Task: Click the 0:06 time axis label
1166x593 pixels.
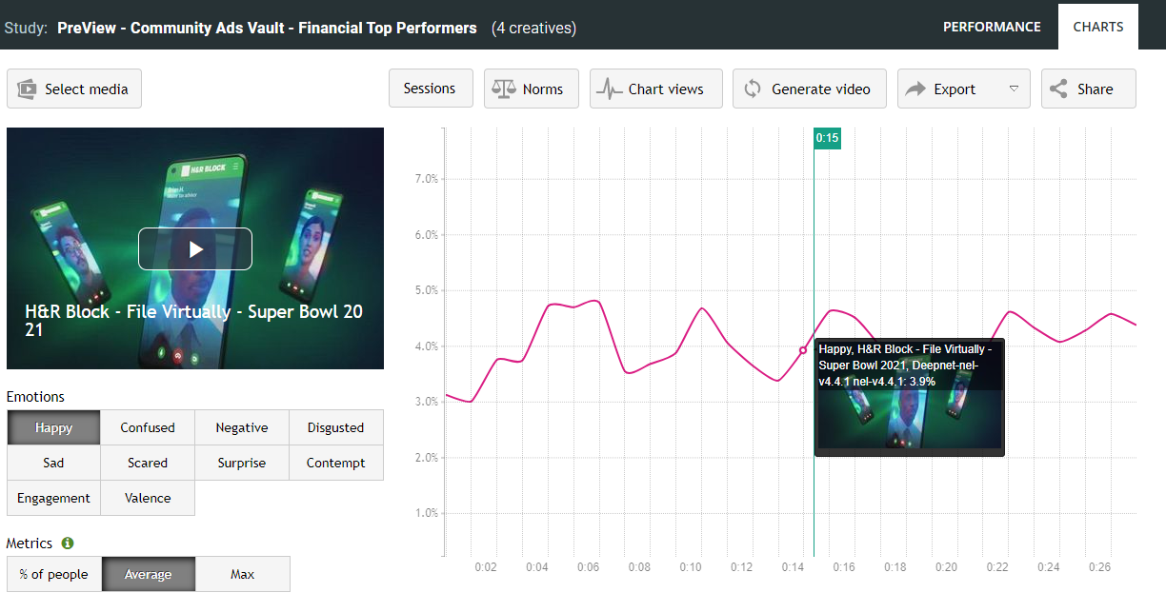Action: pyautogui.click(x=588, y=567)
